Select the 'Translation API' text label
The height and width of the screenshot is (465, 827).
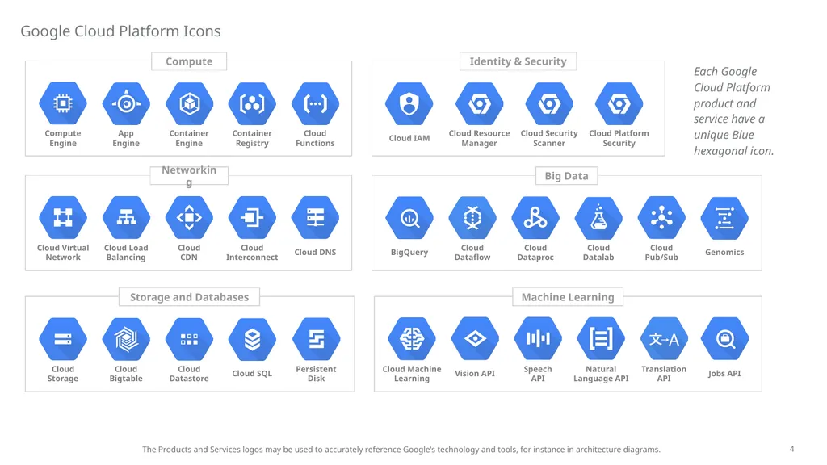click(x=664, y=374)
